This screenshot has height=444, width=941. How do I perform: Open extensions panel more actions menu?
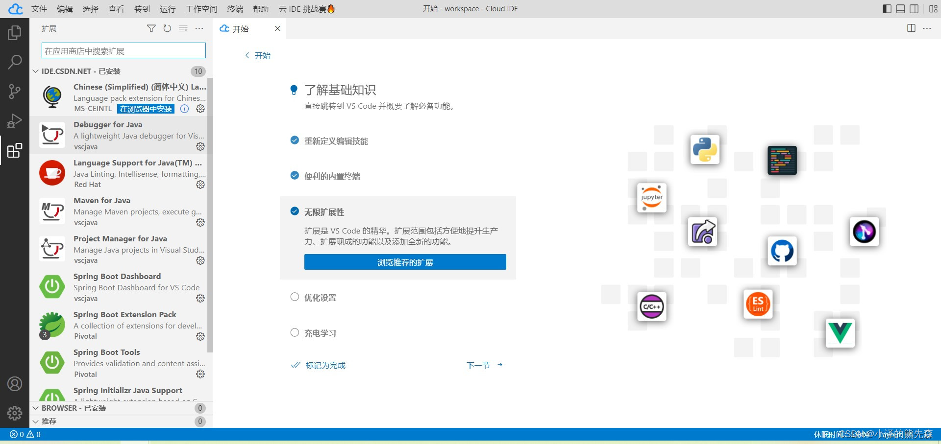[199, 28]
